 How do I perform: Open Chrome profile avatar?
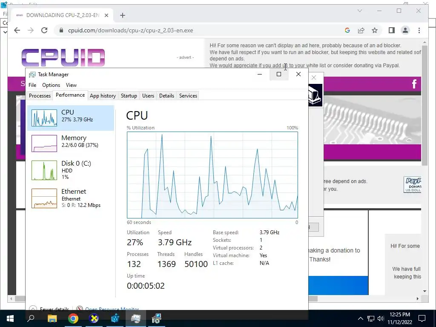(405, 30)
